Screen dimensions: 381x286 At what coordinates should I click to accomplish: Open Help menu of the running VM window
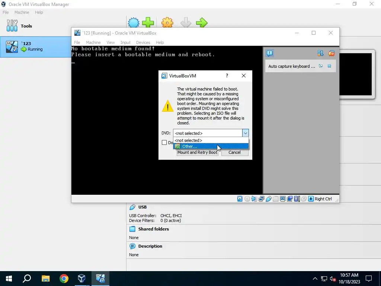160,42
